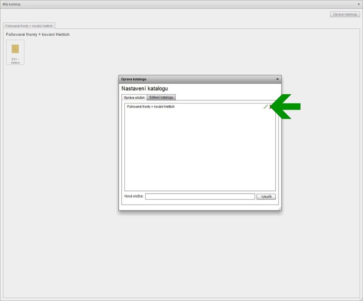Click the S3V - Hettich caption text

click(15, 61)
